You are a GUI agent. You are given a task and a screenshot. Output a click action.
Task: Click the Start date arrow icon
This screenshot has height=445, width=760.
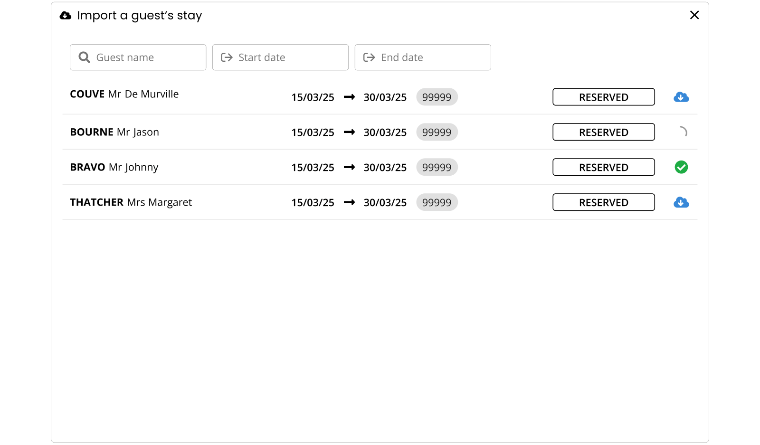coord(227,57)
